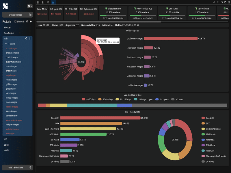The image size is (231, 173).
Task: Switch to the grid view tab
Action: 38,2
